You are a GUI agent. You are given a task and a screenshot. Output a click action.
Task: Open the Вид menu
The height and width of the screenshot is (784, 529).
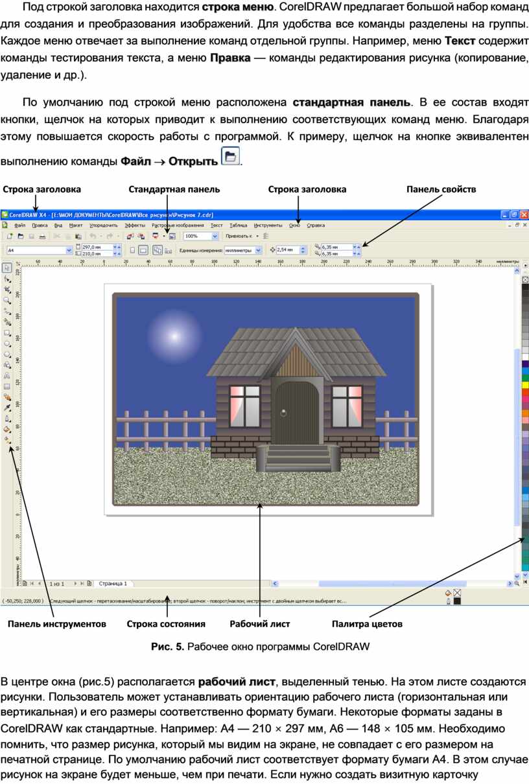[58, 225]
